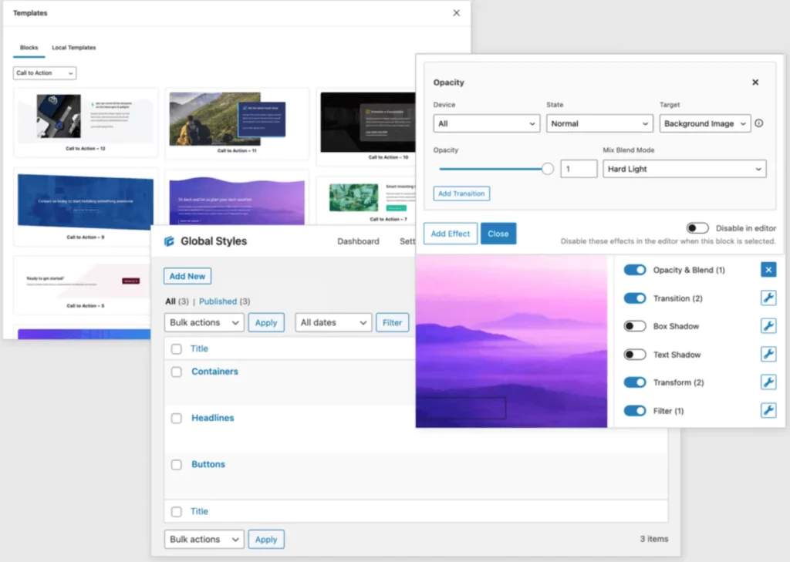Remove Opacity & Blend with the blue X icon

coord(768,269)
